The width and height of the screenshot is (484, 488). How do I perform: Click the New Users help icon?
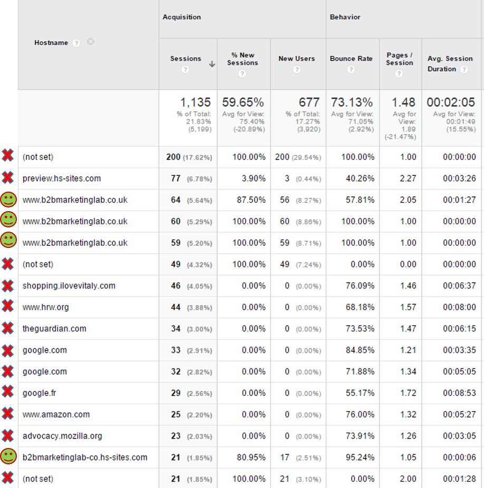click(297, 69)
